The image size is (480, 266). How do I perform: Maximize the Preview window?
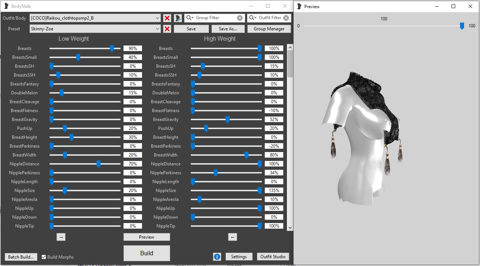[x=453, y=6]
